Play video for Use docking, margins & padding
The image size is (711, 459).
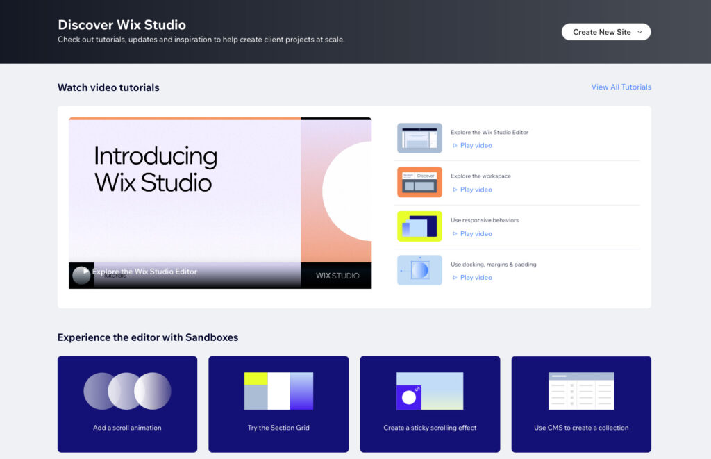click(472, 278)
